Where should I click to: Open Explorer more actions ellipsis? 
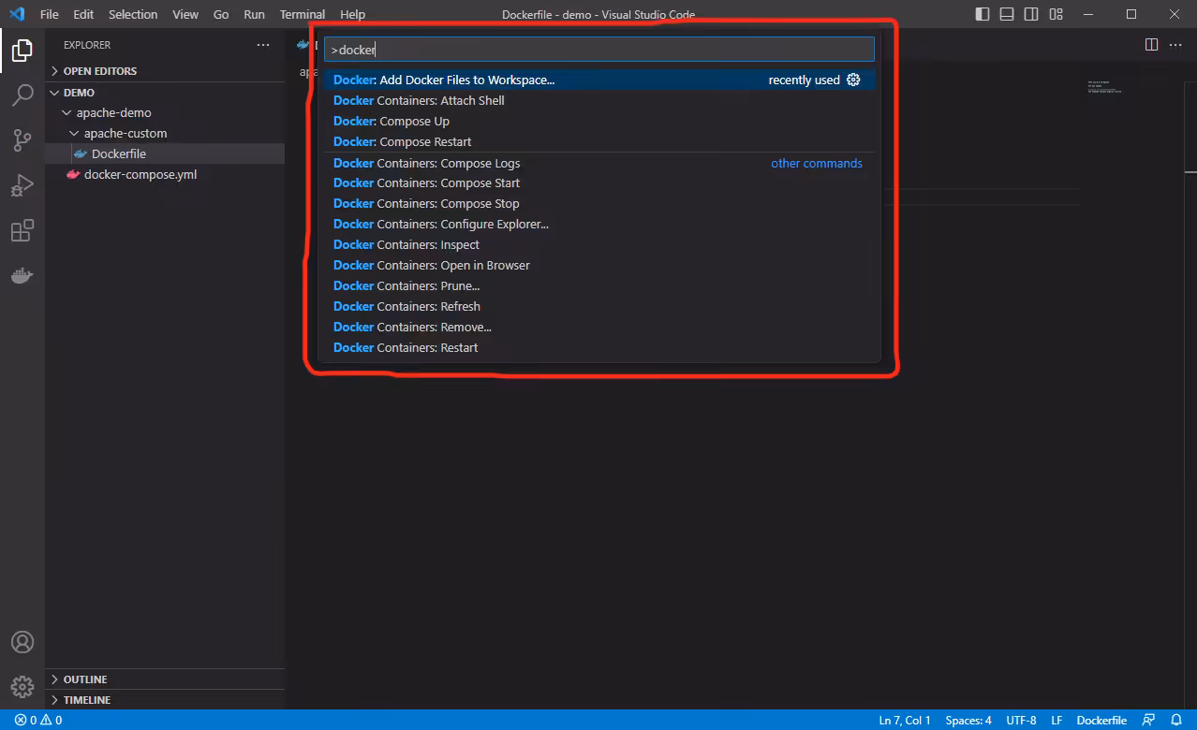[x=263, y=45]
